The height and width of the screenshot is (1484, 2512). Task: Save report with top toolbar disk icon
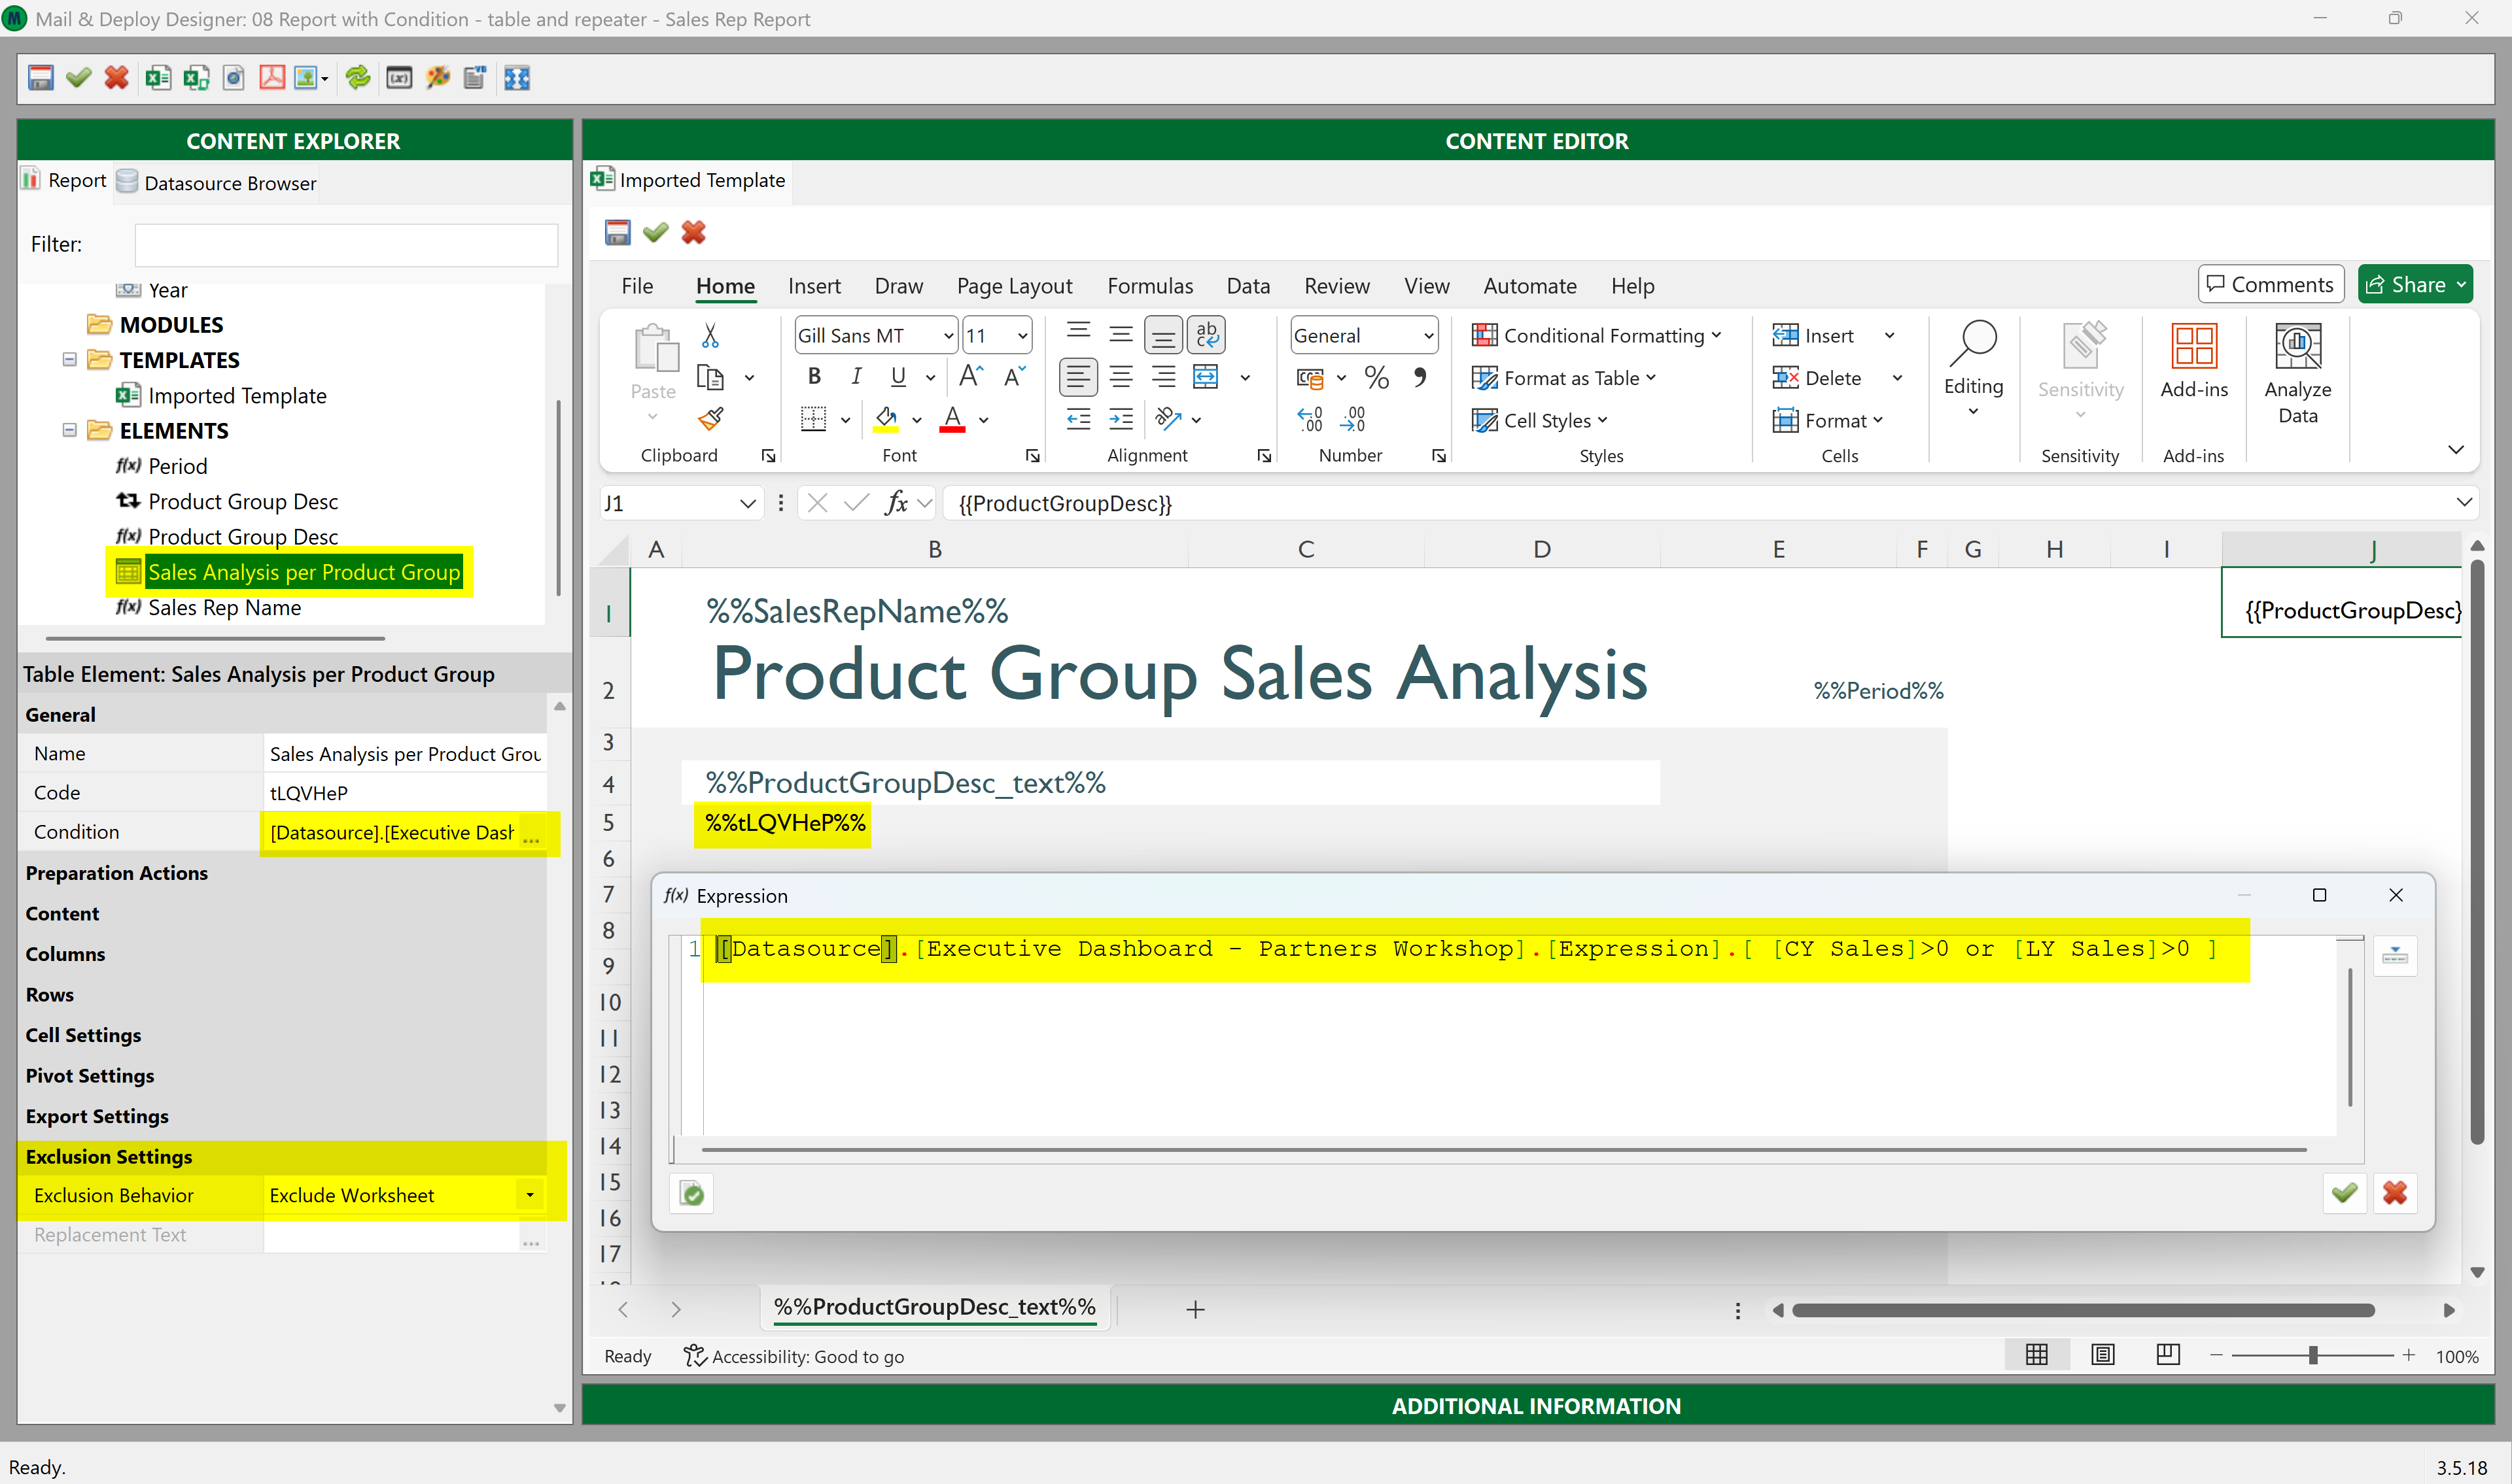40,77
